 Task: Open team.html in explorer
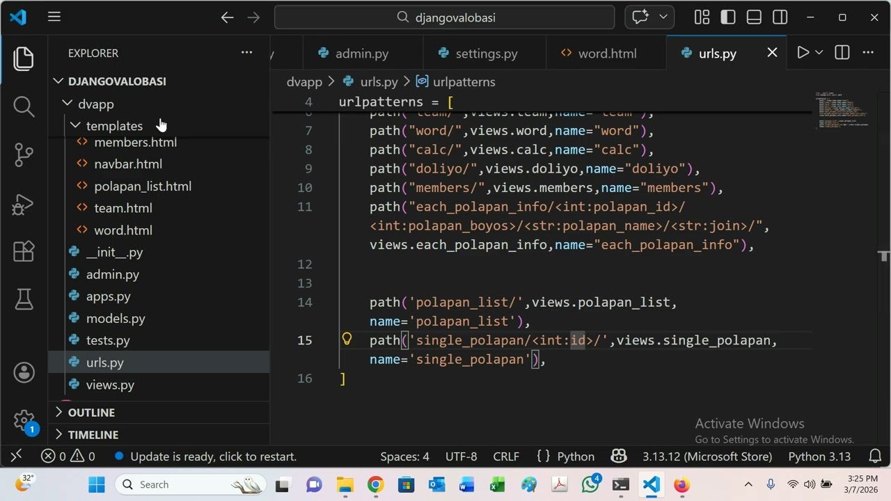coord(123,208)
